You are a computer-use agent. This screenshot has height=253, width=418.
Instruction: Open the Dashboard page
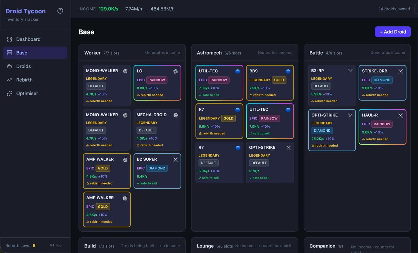[35, 39]
